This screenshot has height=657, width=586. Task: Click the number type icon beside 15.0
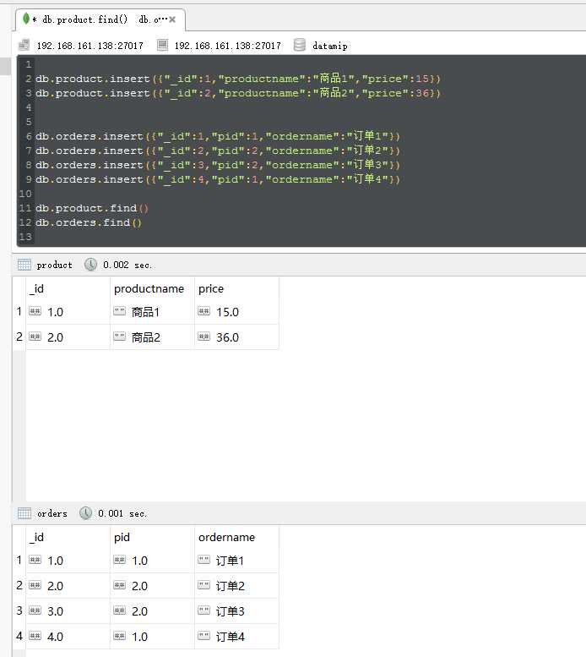pos(204,311)
